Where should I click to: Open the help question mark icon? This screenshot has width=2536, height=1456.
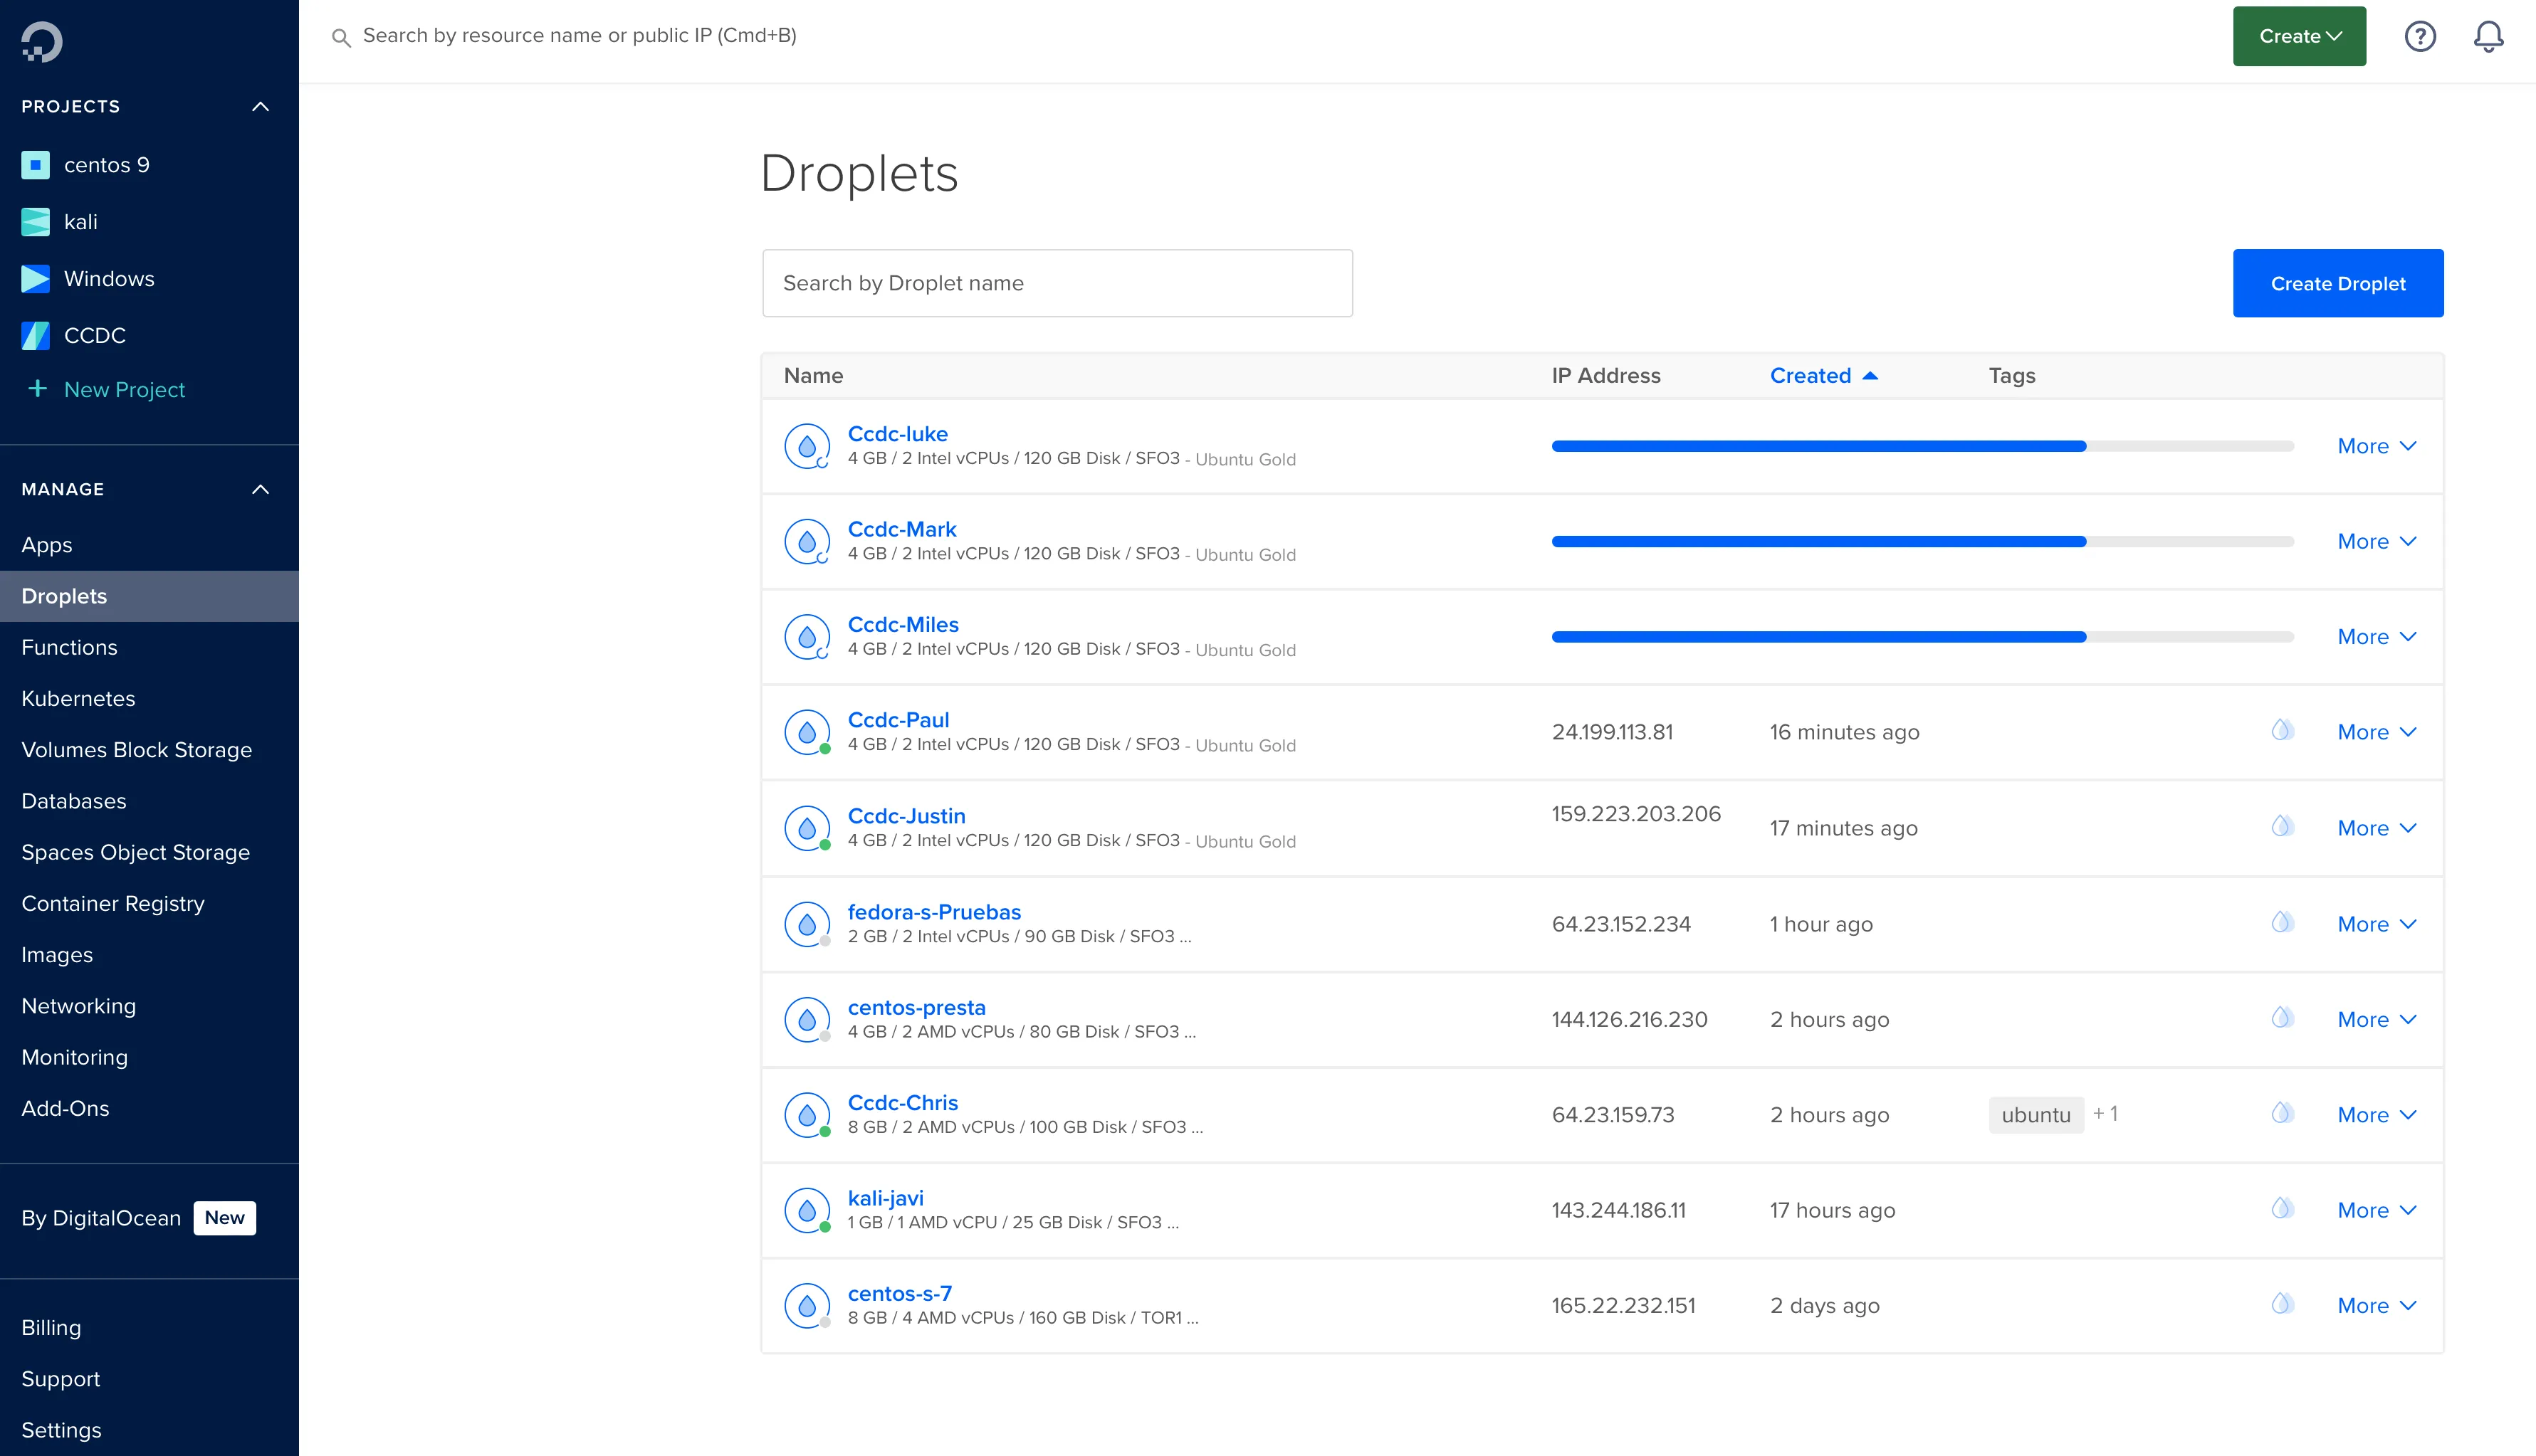click(x=2419, y=37)
